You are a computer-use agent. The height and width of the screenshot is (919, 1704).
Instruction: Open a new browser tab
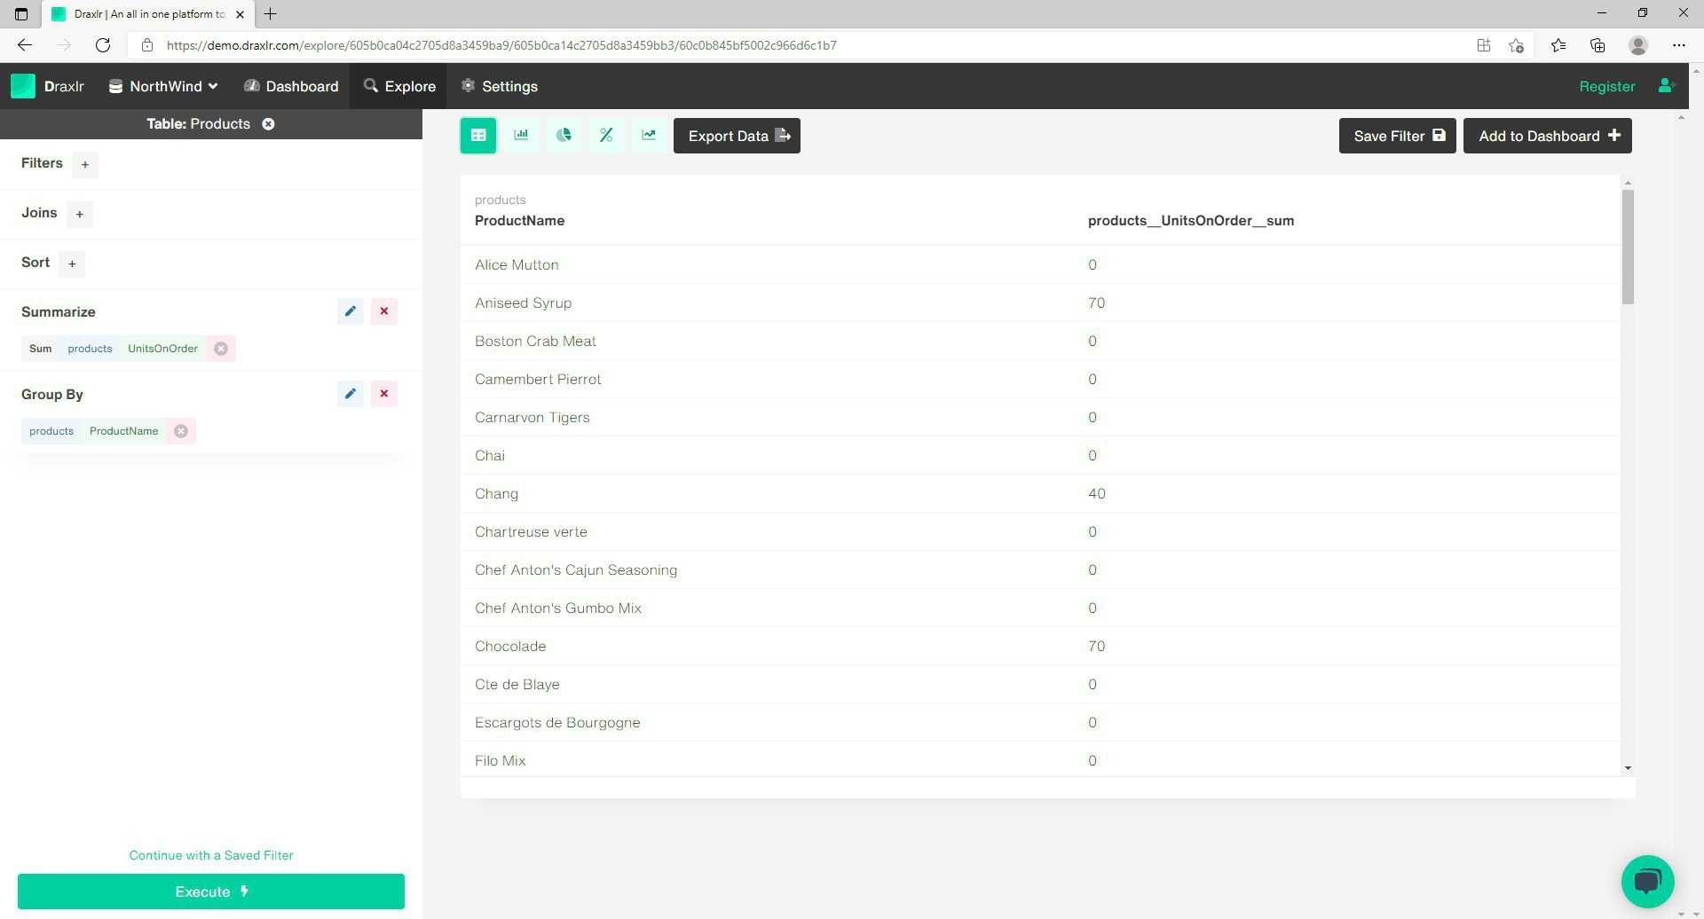(271, 13)
